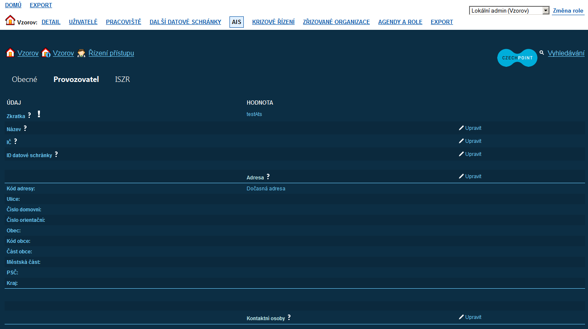Click Upravit text in ID datové schránky row
Image resolution: width=588 pixels, height=329 pixels.
[x=473, y=154]
